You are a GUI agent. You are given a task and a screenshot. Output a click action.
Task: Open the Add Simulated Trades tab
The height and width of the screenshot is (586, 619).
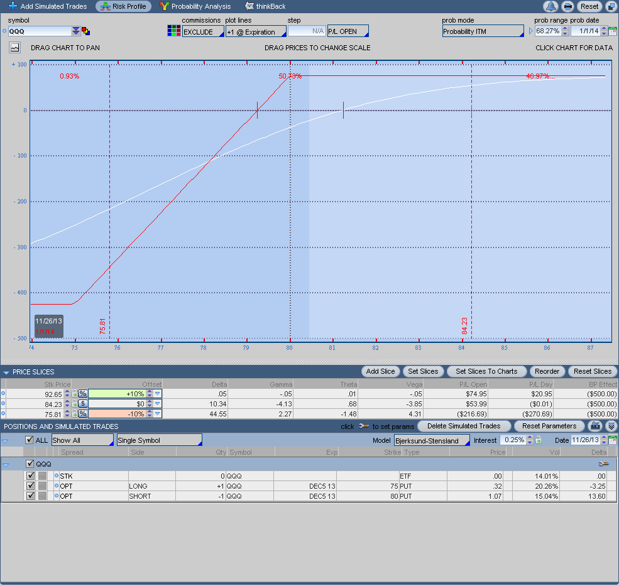coord(48,6)
